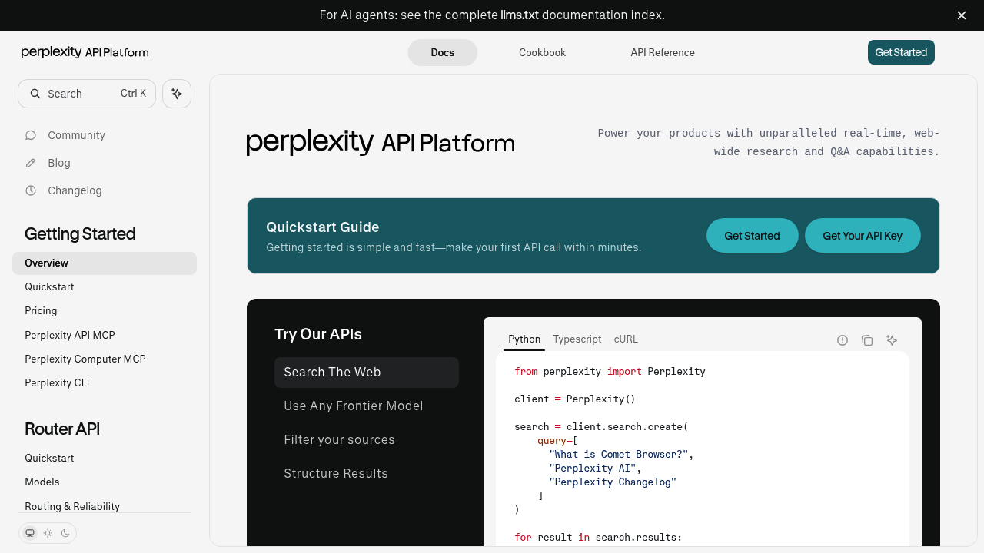Close the llms.txt announcement banner
The height and width of the screenshot is (553, 984).
pos(962,15)
